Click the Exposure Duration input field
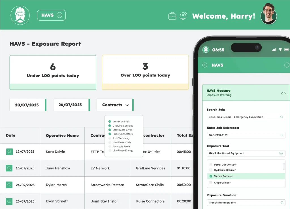 (x=246, y=202)
